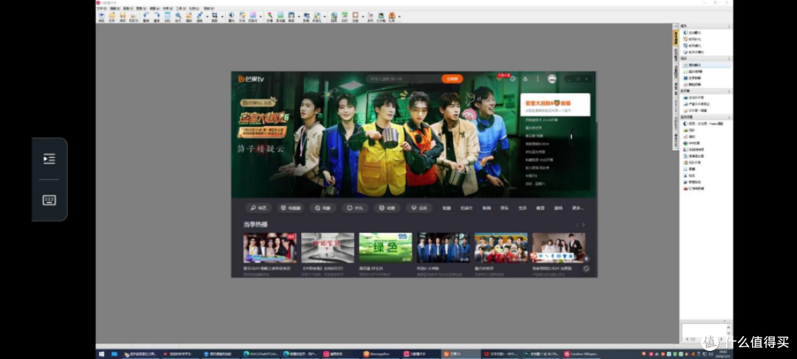Expand the dropdown arrow beside crop (裁剪)
797x359 pixels.
[222, 17]
